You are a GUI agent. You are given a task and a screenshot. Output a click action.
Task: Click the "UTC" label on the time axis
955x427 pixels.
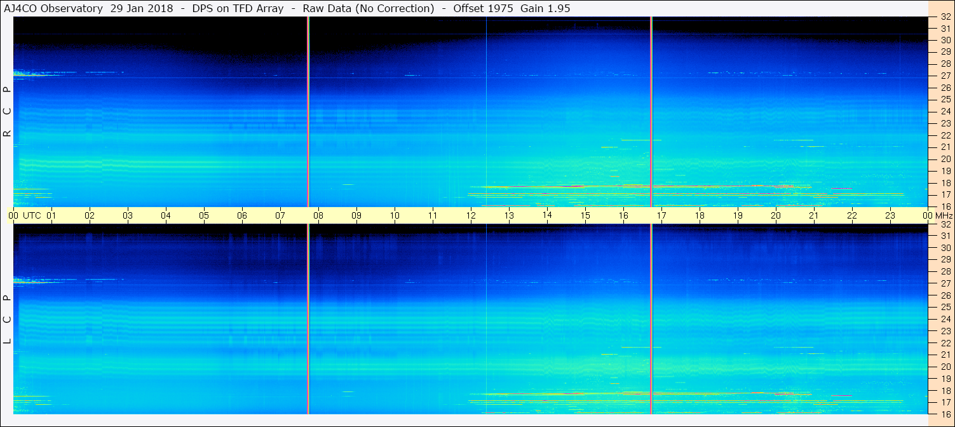(x=32, y=215)
